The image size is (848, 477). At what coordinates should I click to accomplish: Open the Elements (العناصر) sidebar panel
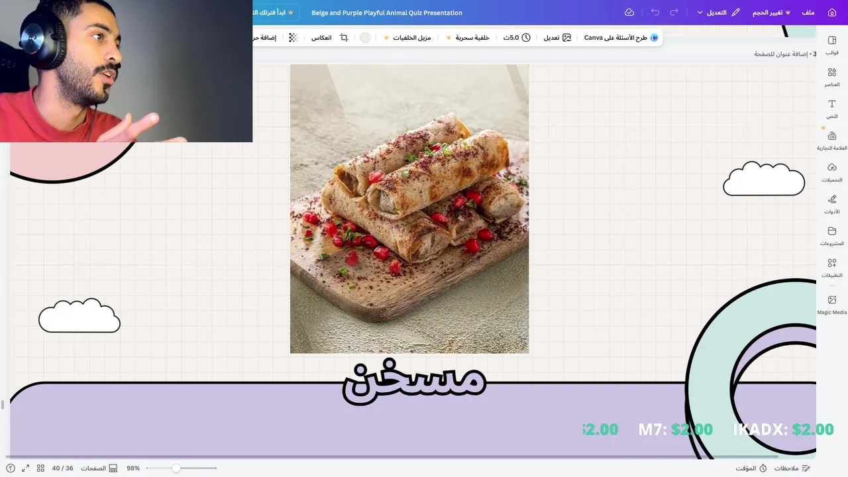[x=832, y=77]
